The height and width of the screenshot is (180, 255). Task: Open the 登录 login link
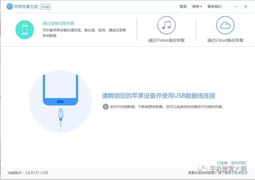183,6
